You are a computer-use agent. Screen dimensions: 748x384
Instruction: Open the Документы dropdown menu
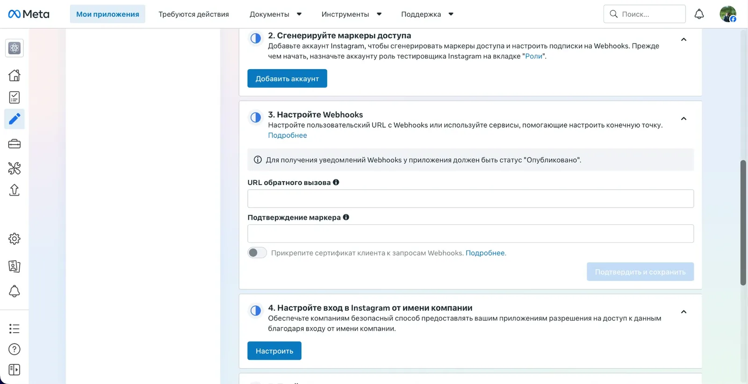pyautogui.click(x=275, y=14)
